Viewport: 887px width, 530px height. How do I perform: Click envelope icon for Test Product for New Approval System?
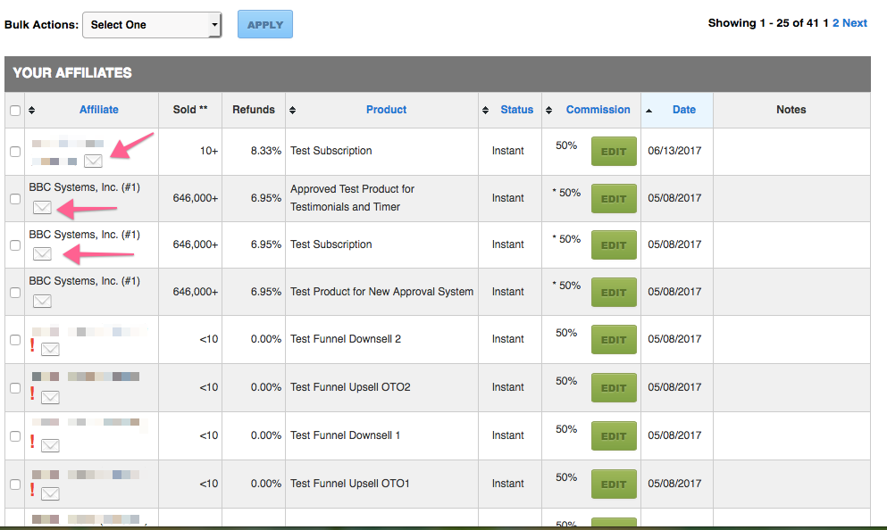(x=42, y=301)
